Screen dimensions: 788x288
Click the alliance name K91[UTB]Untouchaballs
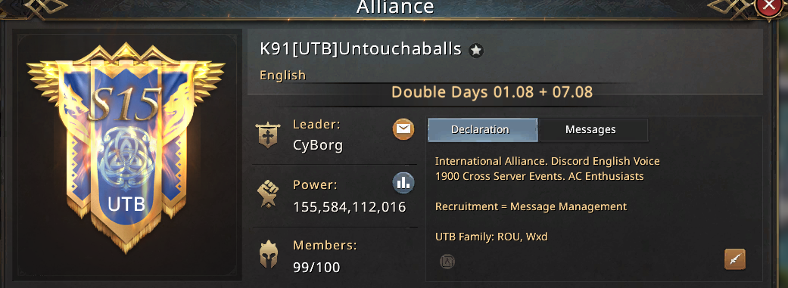[x=360, y=49]
